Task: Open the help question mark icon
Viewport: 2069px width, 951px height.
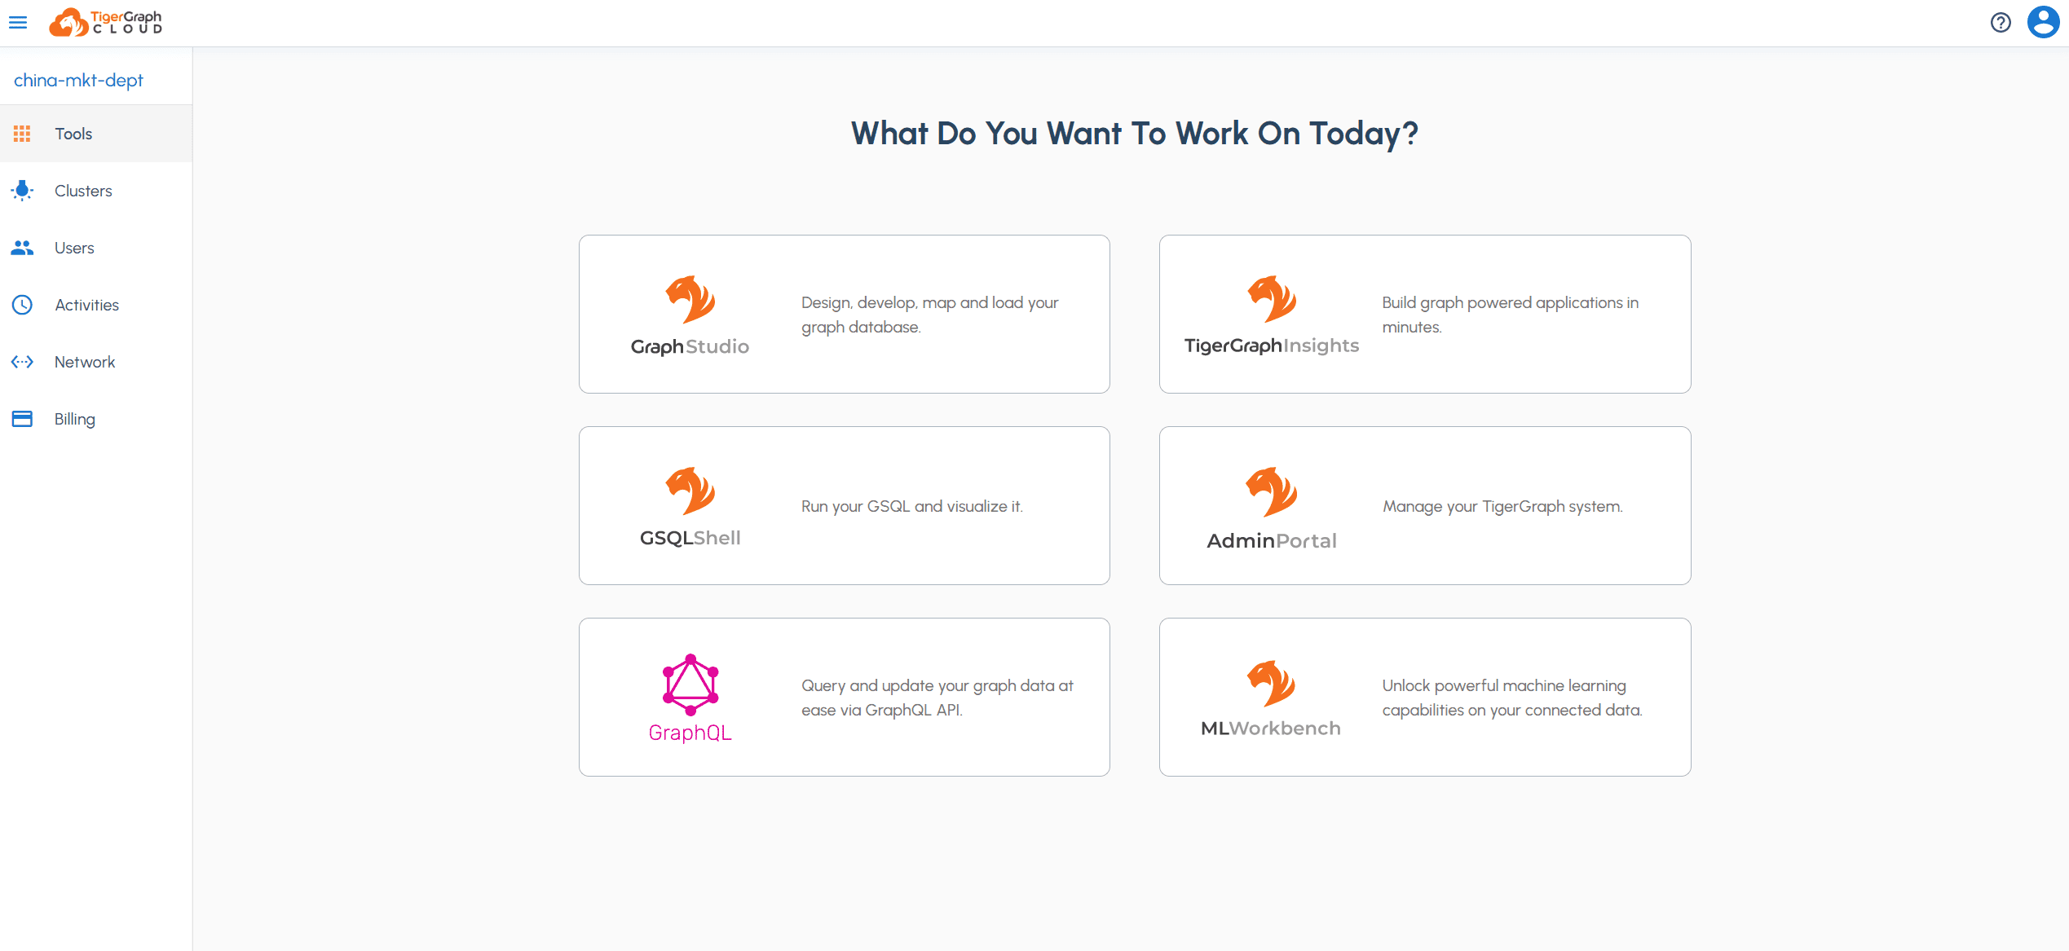Action: [2001, 23]
